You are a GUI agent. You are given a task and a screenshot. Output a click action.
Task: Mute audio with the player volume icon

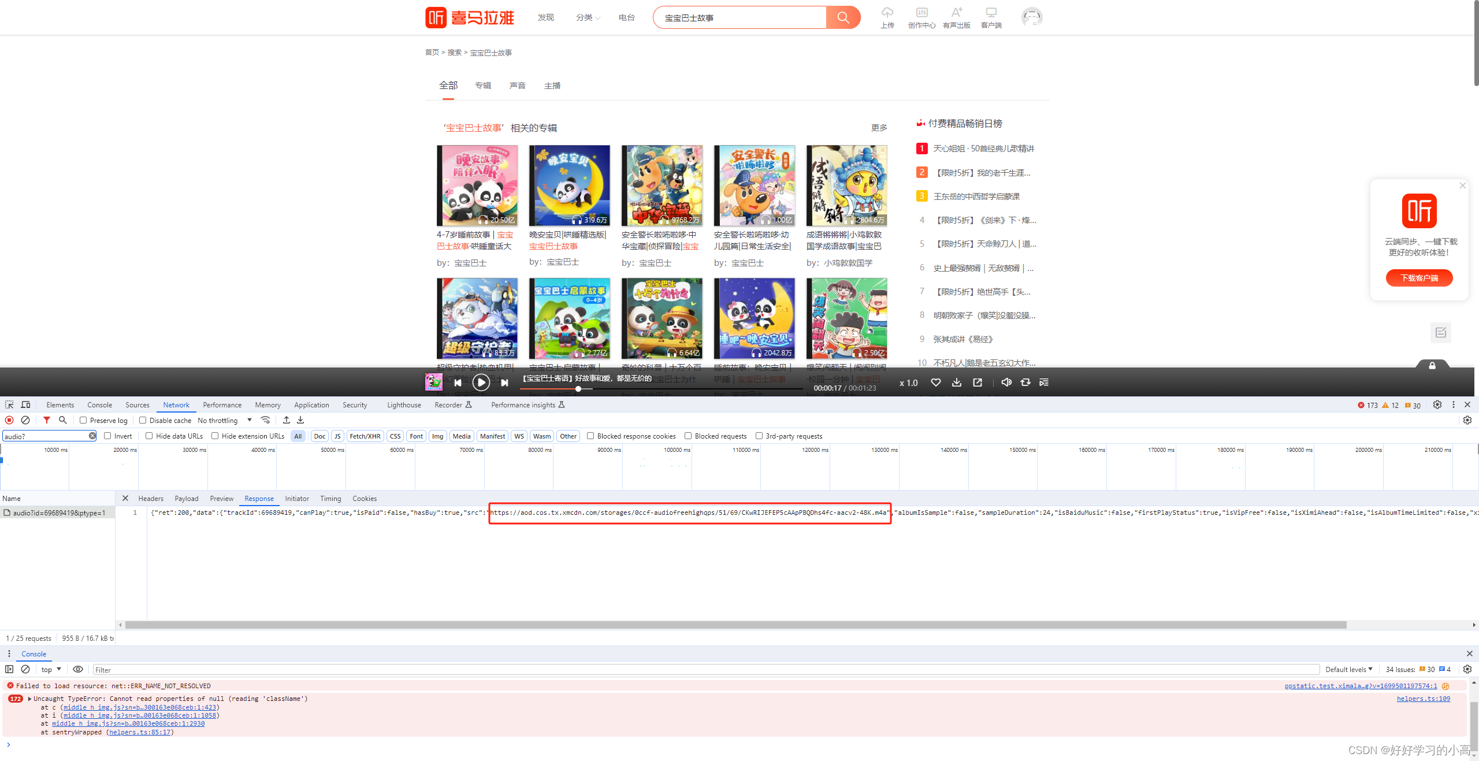coord(1006,383)
